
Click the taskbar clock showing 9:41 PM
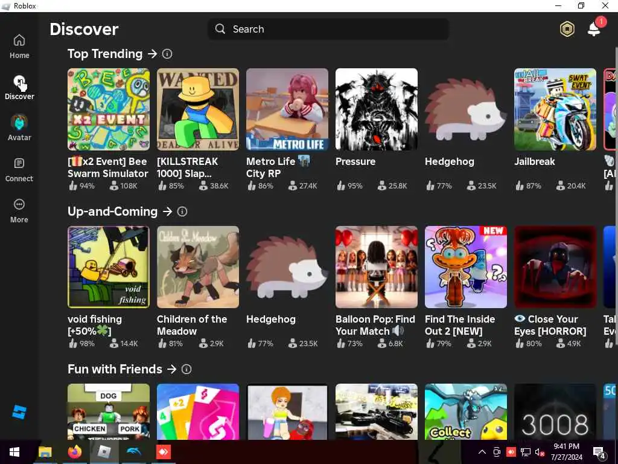pos(566,452)
